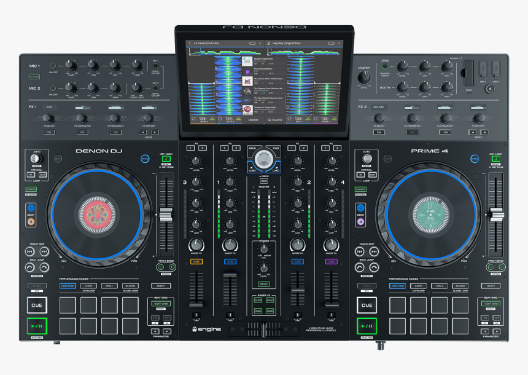528x375 pixels.
Task: Cue channel 4 with purple CUE button
Action: (x=332, y=261)
